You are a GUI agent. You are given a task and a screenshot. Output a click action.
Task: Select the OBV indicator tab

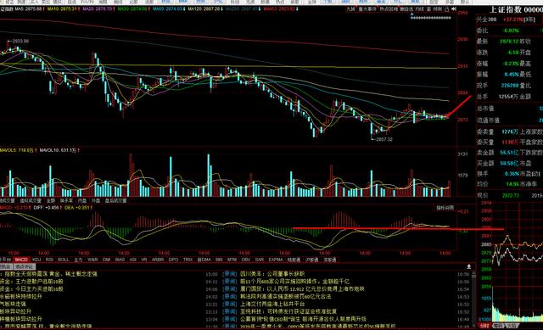pyautogui.click(x=246, y=260)
